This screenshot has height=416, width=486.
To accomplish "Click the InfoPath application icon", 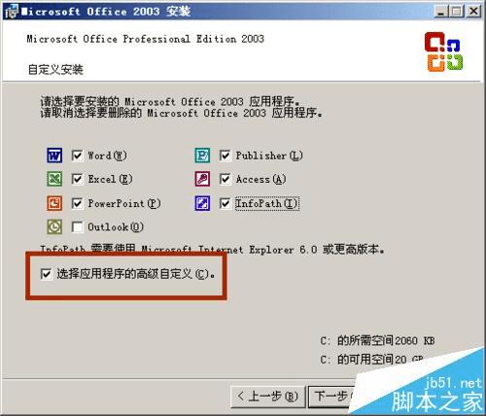I will coord(202,203).
